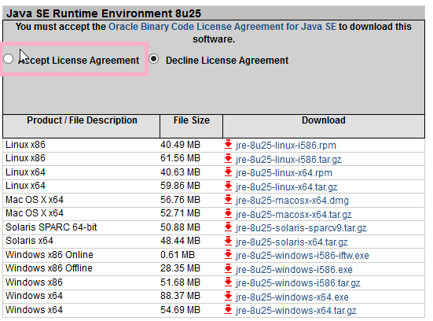Screen dimensions: 433x321
Task: Click the Product / File Description header
Action: pos(82,120)
